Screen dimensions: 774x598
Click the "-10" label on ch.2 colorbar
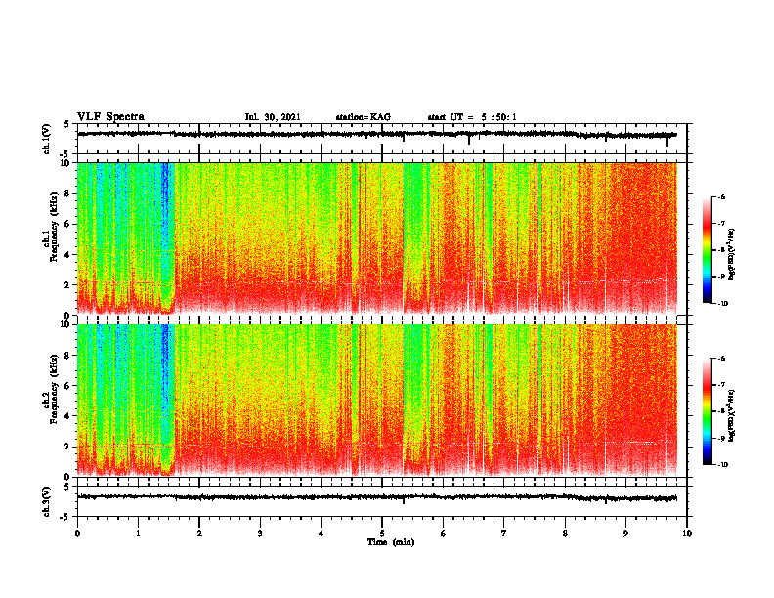click(x=722, y=465)
